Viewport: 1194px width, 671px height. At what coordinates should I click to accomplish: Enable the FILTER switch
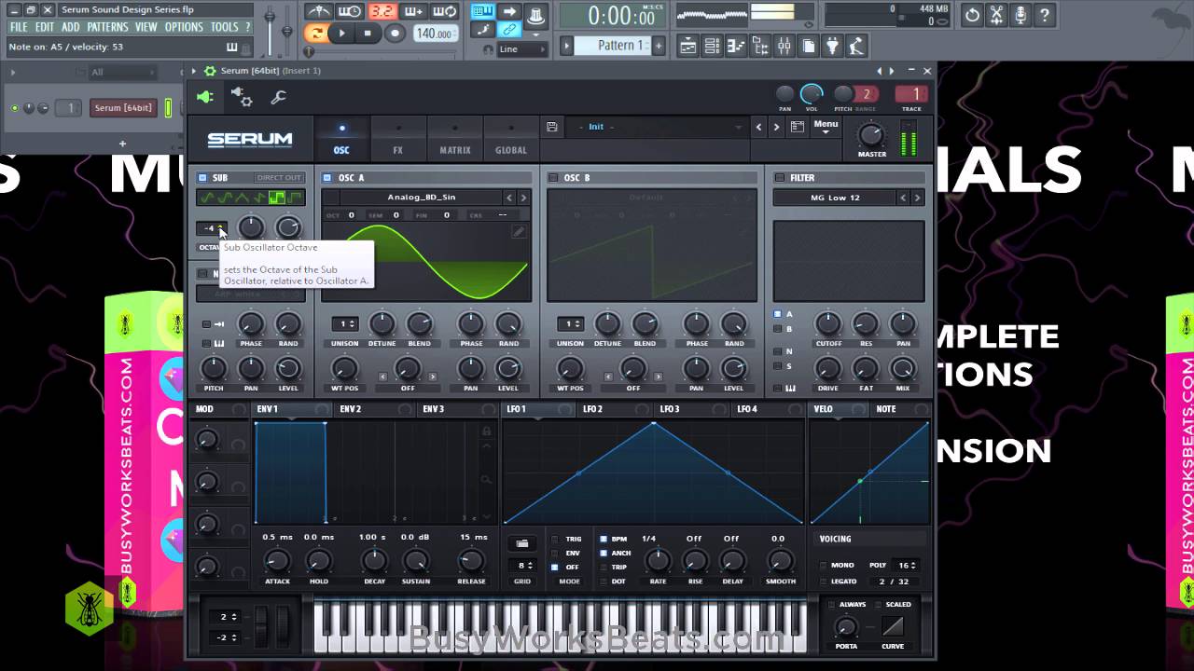(x=780, y=177)
